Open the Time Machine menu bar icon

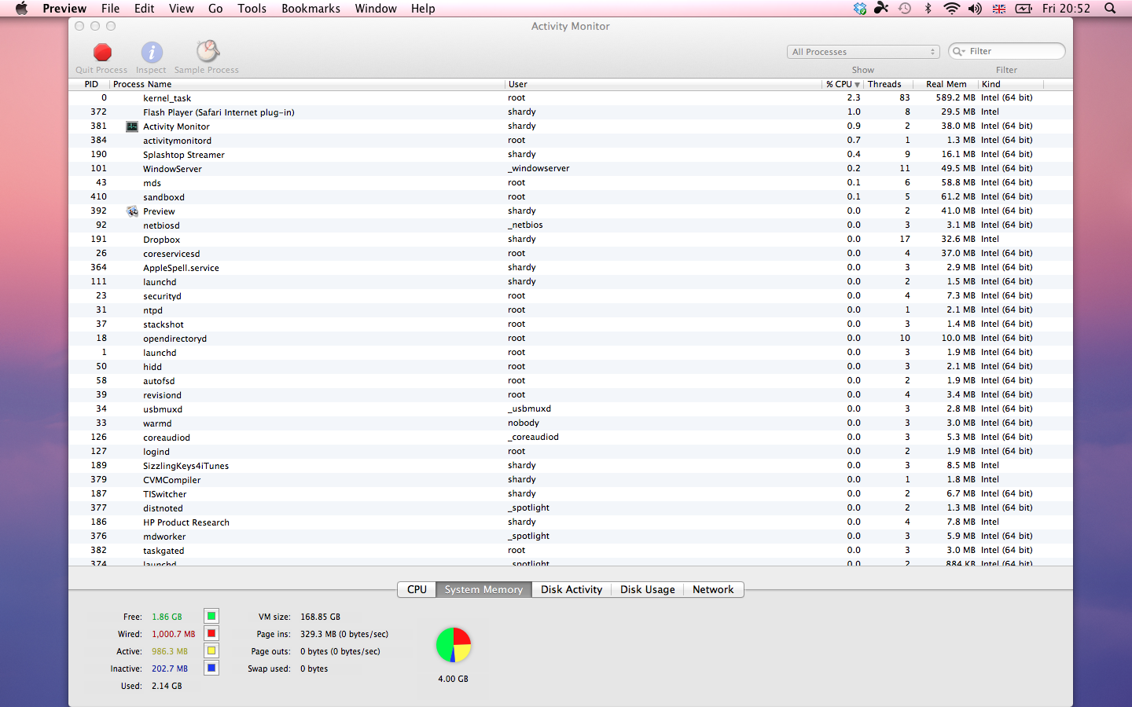[905, 9]
